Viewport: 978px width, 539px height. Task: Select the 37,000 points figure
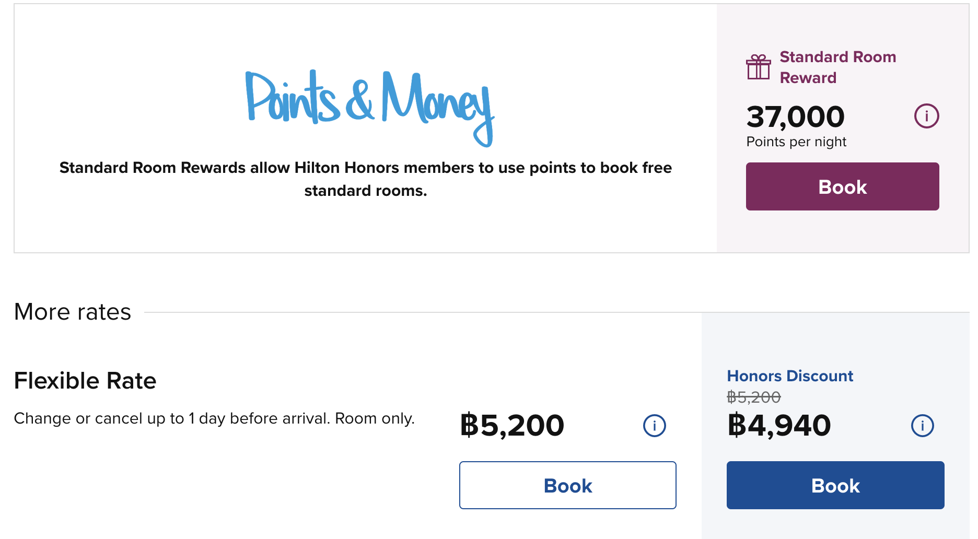point(795,116)
